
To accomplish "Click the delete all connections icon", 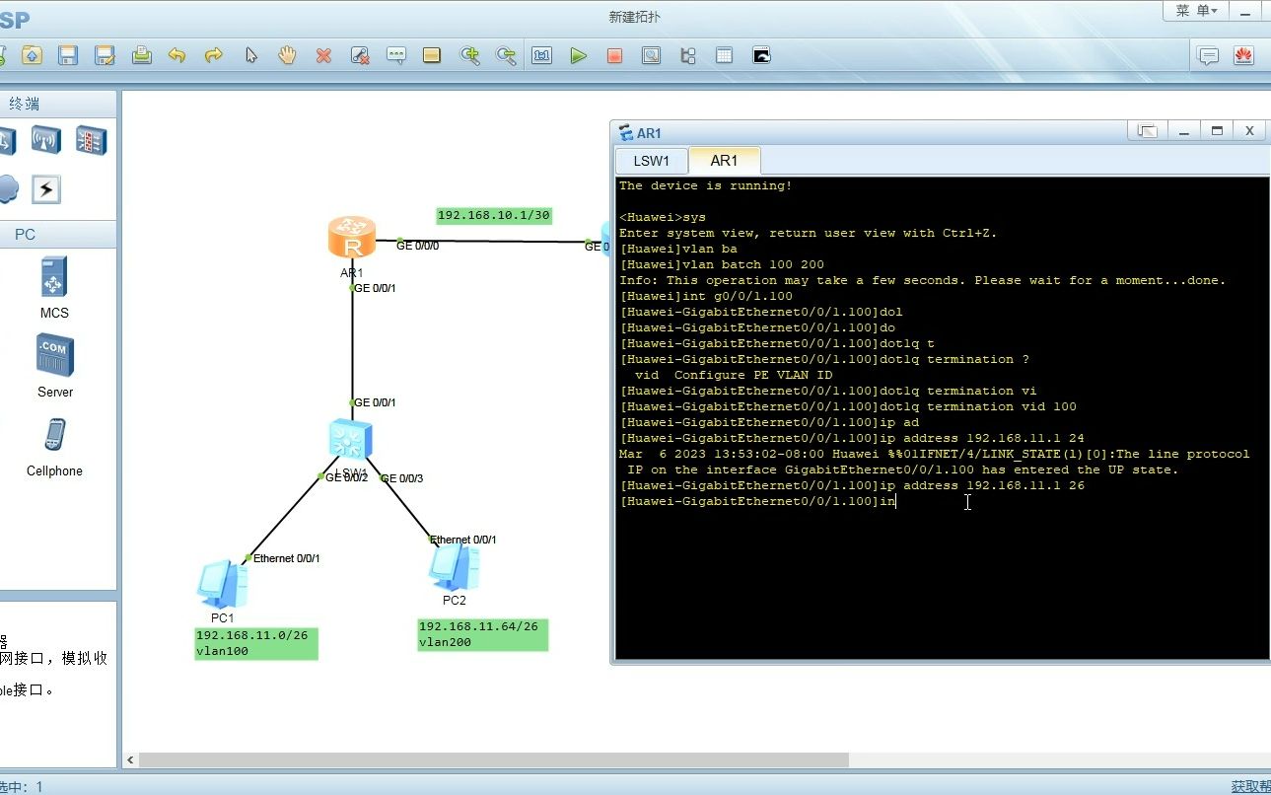I will pyautogui.click(x=360, y=55).
